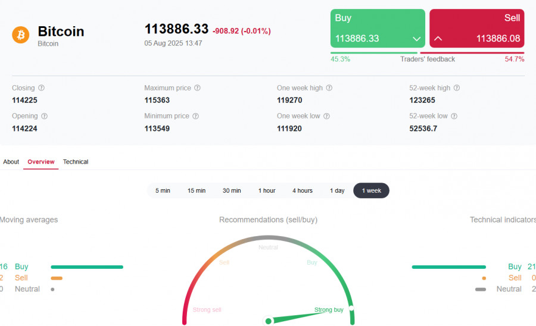
Task: Click the Moving averages heading
Action: tap(29, 220)
